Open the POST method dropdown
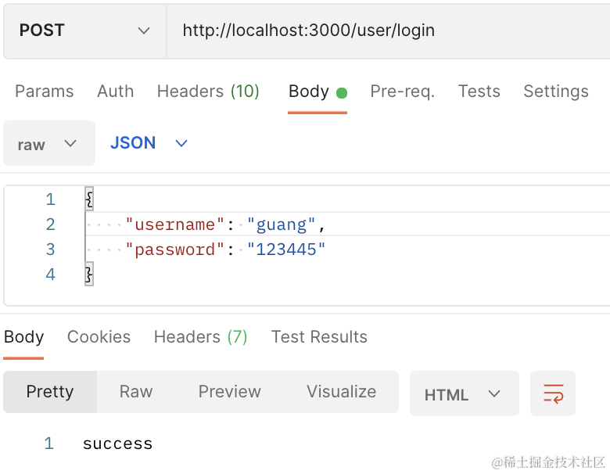This screenshot has width=610, height=474. coord(84,31)
